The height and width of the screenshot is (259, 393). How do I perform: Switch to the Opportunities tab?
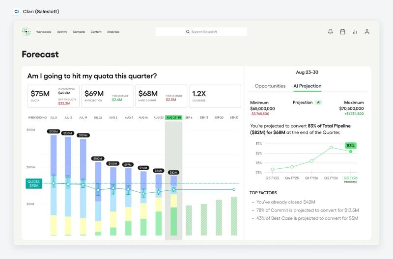pos(270,86)
